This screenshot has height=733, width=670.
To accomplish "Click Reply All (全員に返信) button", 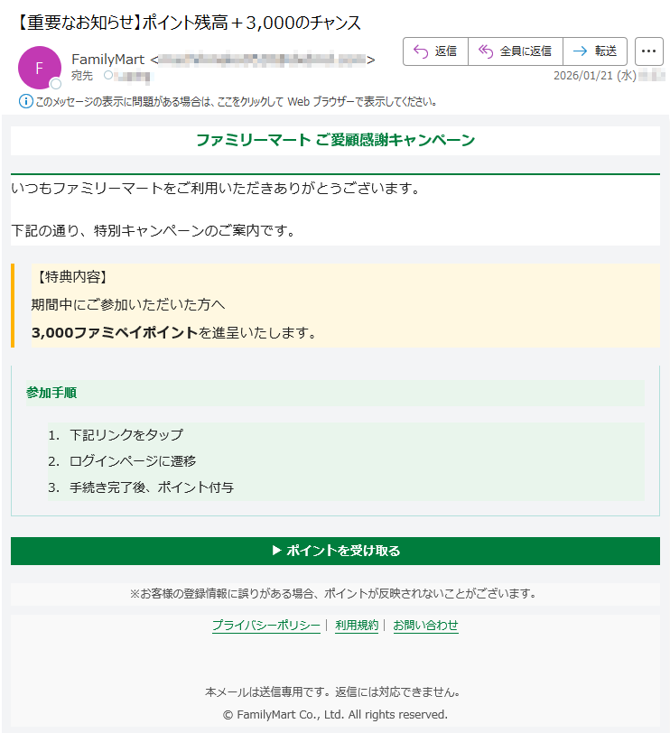I will click(515, 51).
